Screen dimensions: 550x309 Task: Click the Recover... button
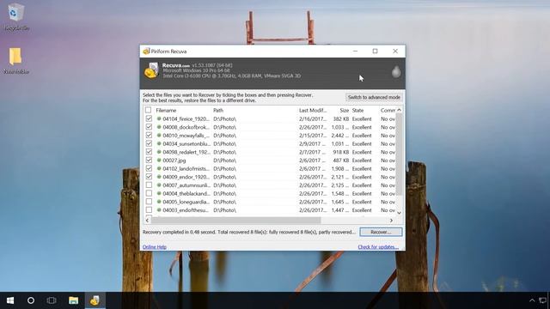(x=381, y=232)
